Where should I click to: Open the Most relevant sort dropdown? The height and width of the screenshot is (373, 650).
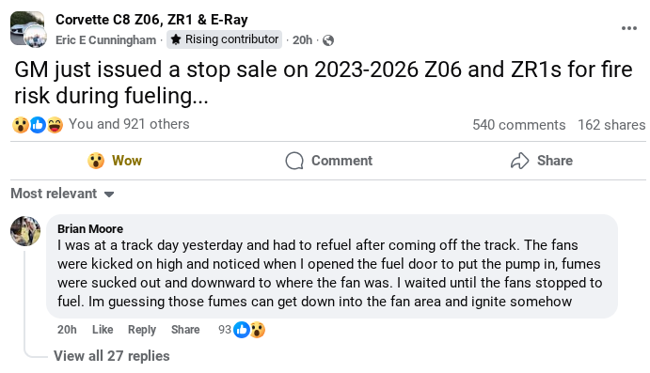click(x=62, y=194)
